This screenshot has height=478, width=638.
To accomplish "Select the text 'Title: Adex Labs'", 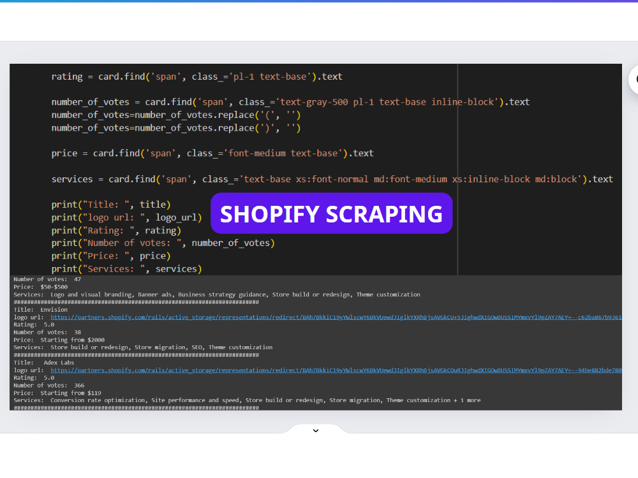I will [43, 363].
